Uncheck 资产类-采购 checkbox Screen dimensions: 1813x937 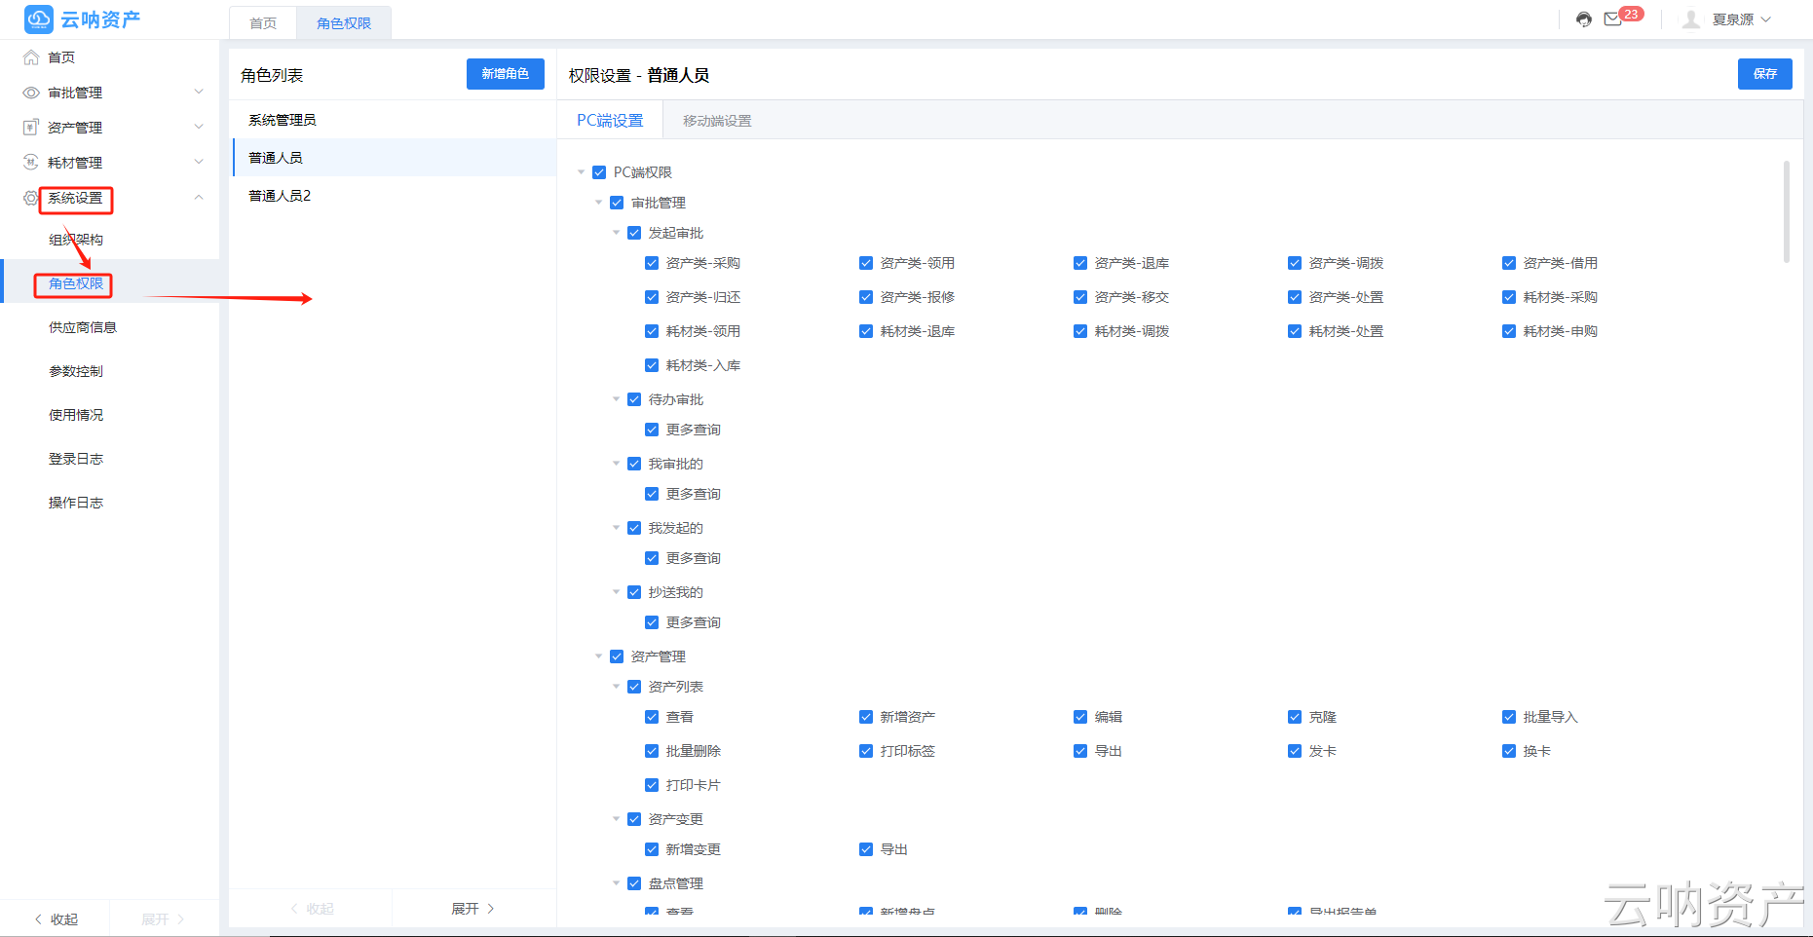click(652, 263)
